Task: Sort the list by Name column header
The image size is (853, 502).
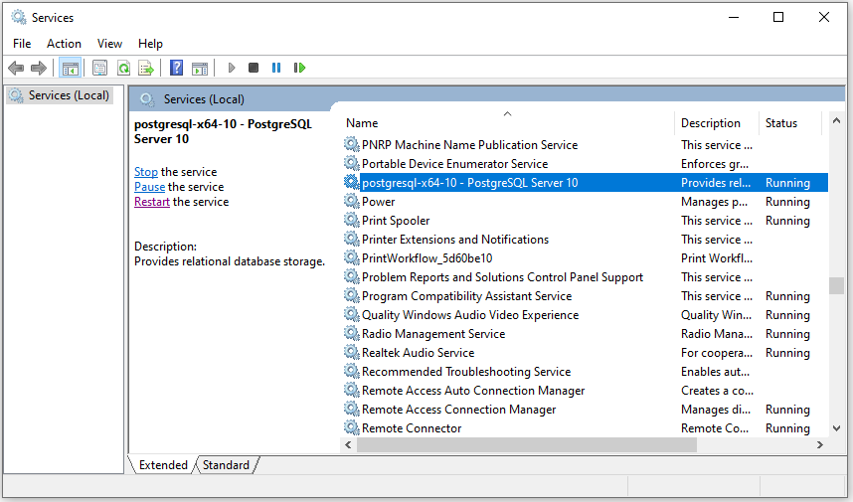Action: tap(362, 123)
